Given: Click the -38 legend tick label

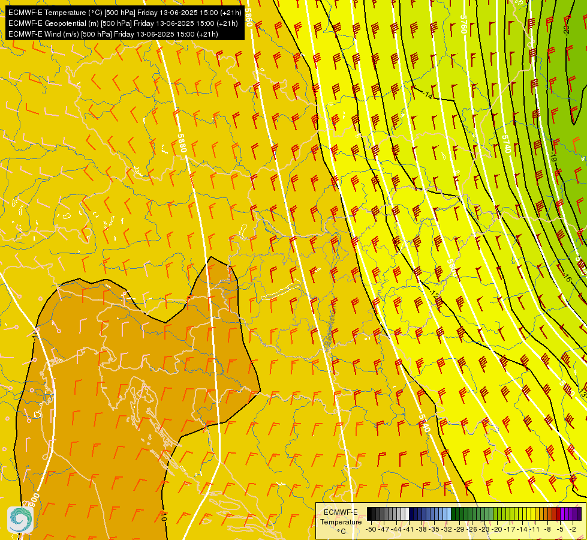Looking at the screenshot, I should pos(421,529).
